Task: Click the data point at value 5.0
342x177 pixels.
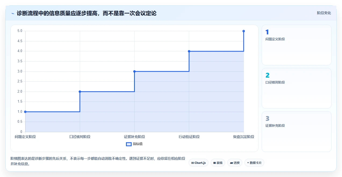Action: click(x=244, y=31)
